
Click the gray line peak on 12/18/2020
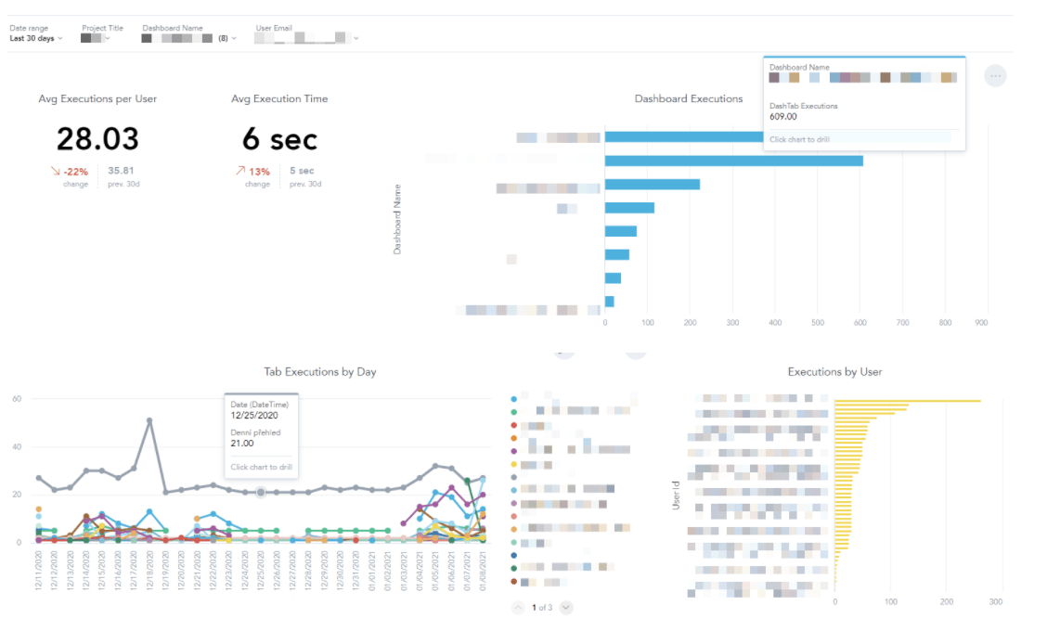[x=149, y=420]
